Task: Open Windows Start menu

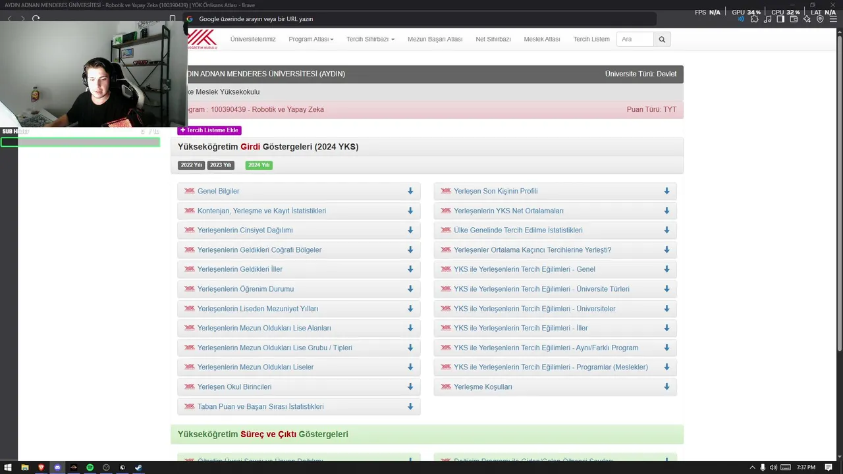Action: click(8, 467)
